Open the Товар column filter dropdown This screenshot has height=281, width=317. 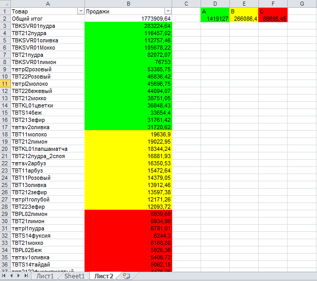coord(80,11)
